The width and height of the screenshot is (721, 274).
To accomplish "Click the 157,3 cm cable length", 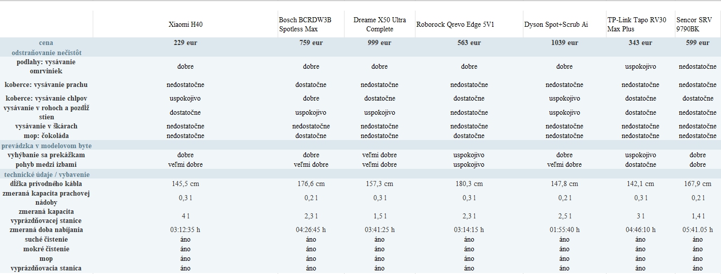I will 380,184.
